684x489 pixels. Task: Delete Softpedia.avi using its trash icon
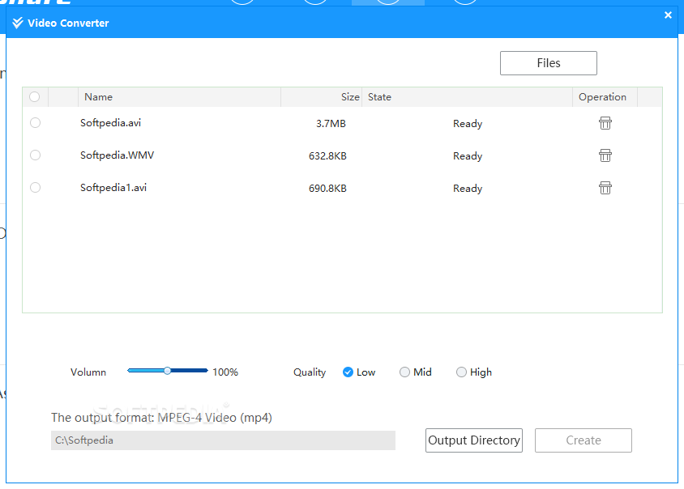605,123
